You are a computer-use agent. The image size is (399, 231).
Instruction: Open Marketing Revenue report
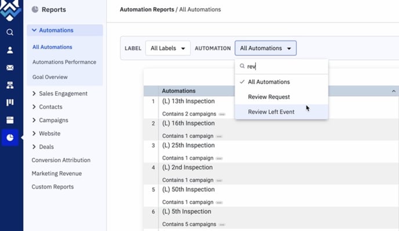point(56,173)
